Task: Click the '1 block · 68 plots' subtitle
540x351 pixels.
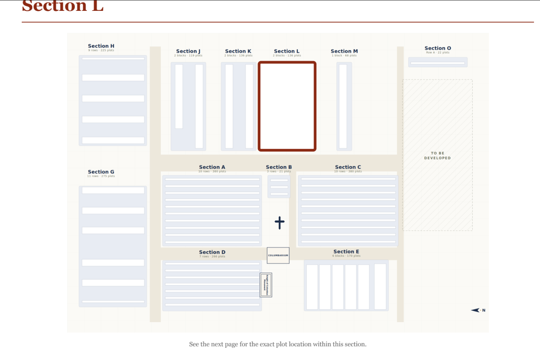Action: 344,55
